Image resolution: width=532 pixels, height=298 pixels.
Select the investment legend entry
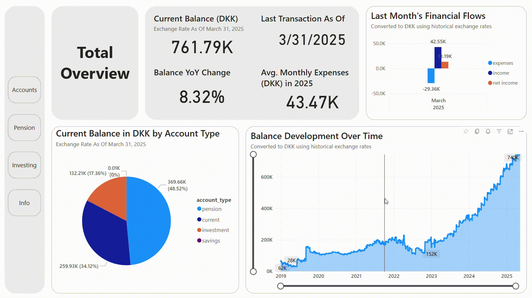click(213, 230)
